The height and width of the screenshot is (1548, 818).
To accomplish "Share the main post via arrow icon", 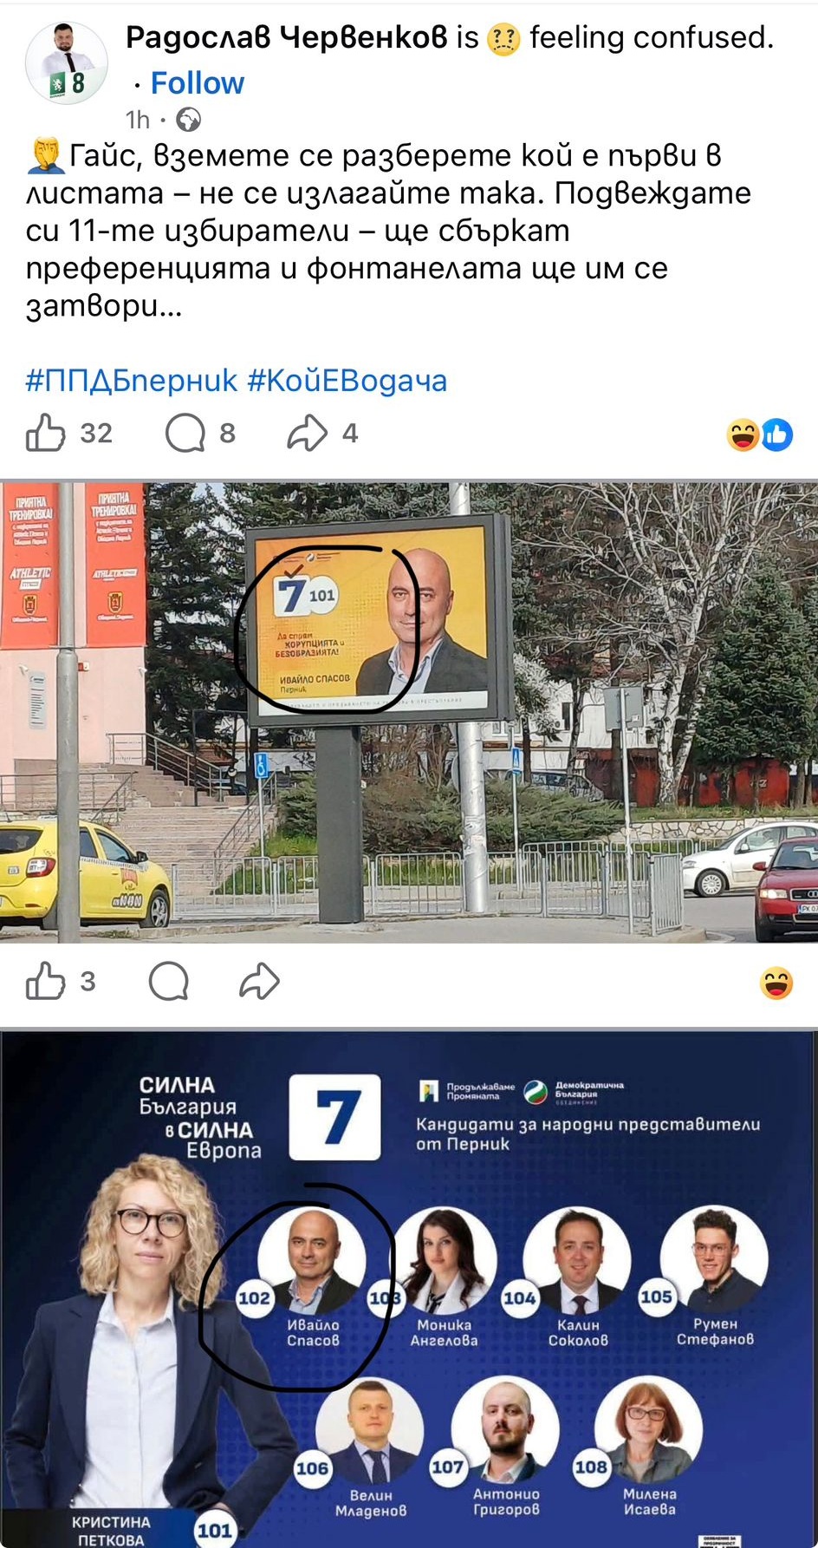I will (x=307, y=433).
